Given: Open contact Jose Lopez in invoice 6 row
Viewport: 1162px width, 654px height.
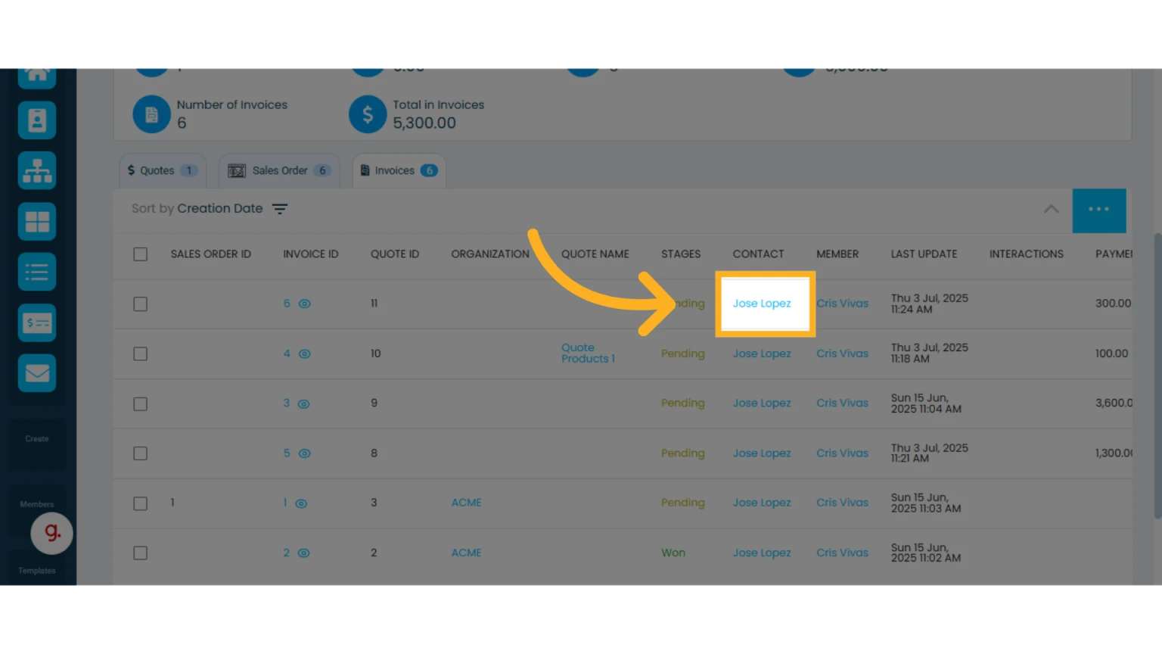Looking at the screenshot, I should (762, 304).
